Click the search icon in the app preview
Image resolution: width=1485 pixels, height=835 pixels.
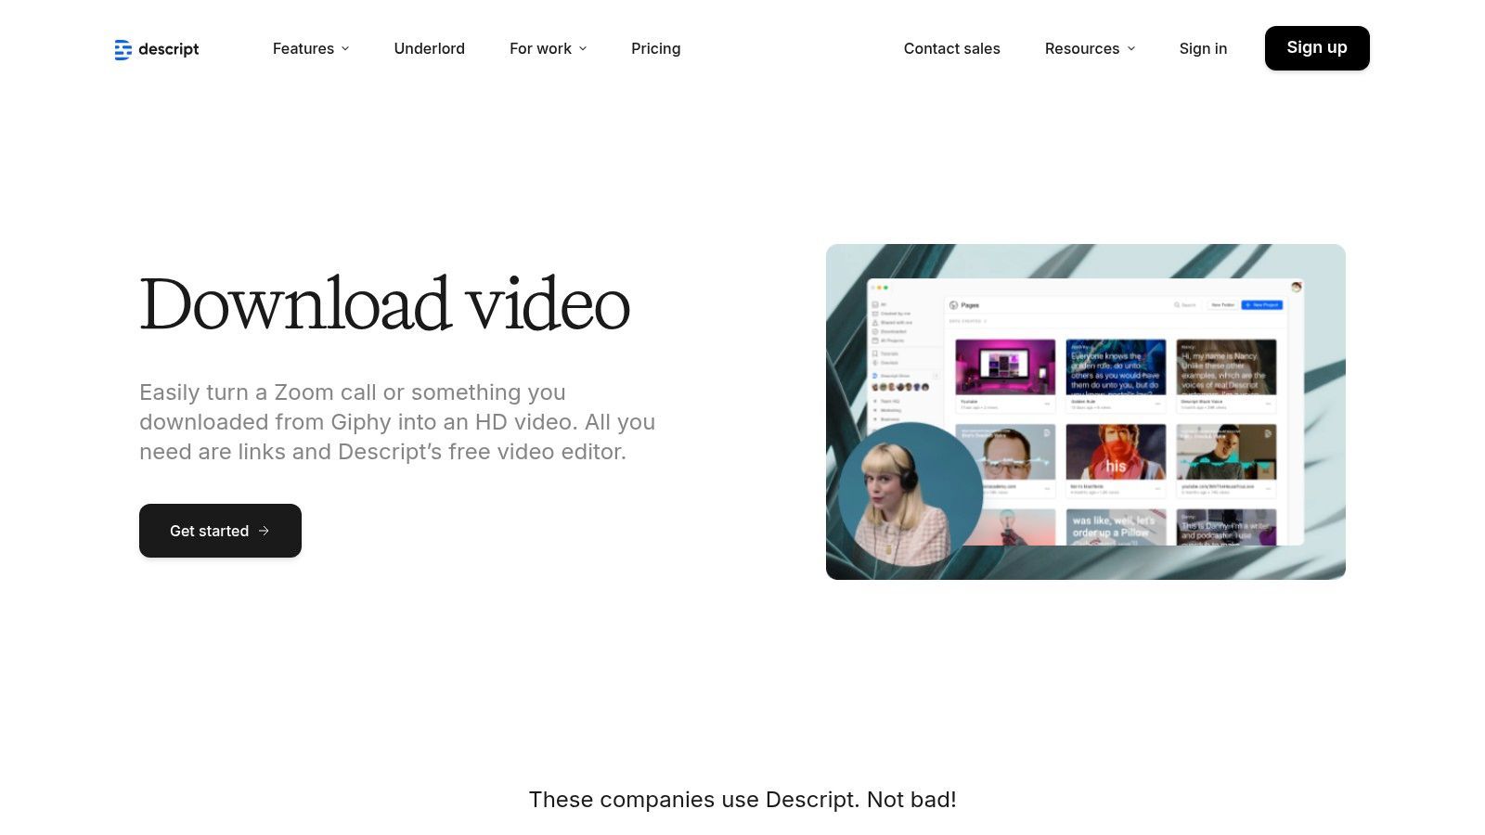[1177, 304]
